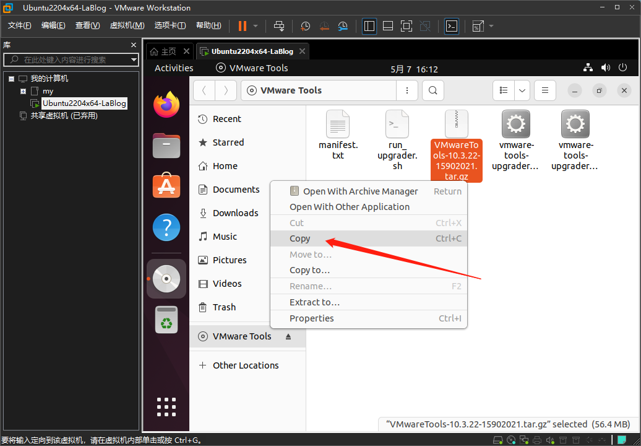Choose Copy in the context menu

pos(369,238)
